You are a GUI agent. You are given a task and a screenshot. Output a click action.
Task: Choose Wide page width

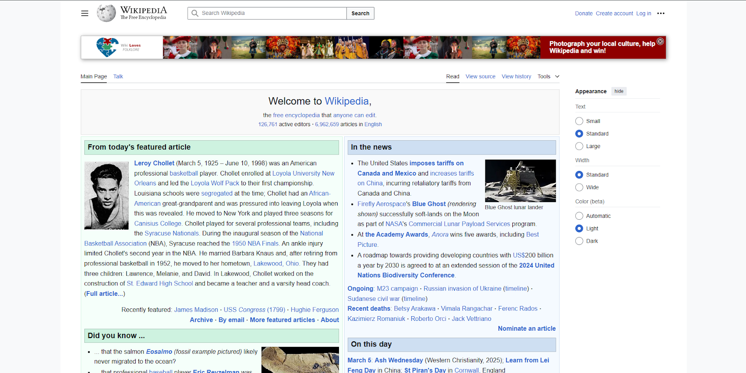pyautogui.click(x=579, y=187)
